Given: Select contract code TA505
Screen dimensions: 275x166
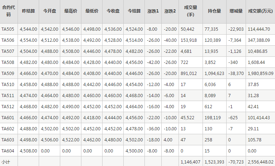Looking at the screenshot, I should tap(8, 29).
